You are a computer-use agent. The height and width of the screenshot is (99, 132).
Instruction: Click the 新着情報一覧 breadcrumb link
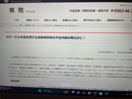29,26
